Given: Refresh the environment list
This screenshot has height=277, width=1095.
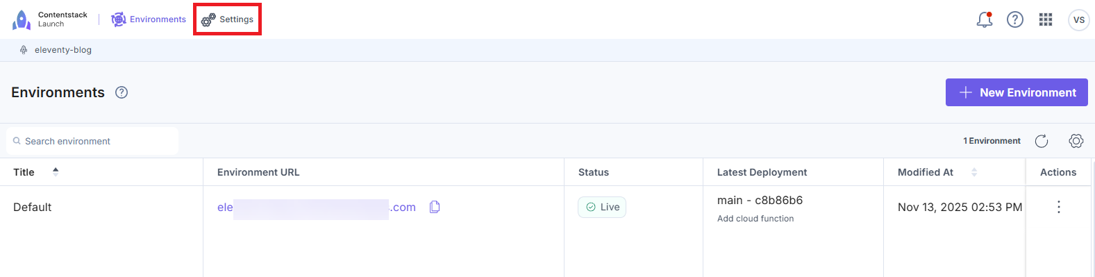Looking at the screenshot, I should coord(1042,141).
